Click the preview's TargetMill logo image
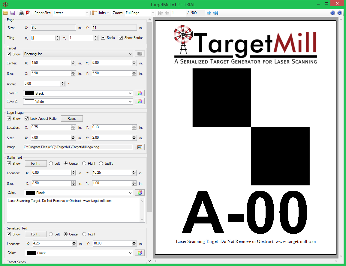This screenshot has width=346, height=266. point(245,45)
